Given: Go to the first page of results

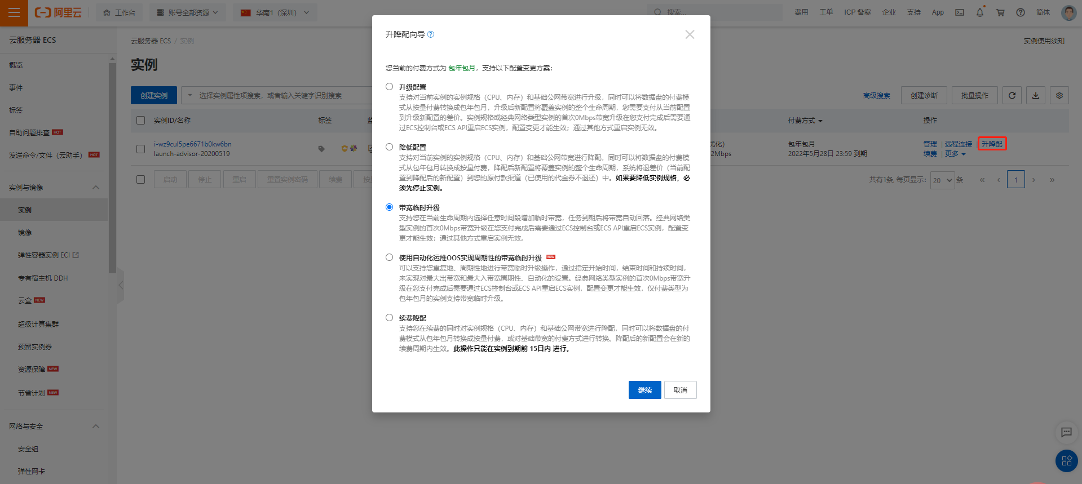Looking at the screenshot, I should pos(982,180).
